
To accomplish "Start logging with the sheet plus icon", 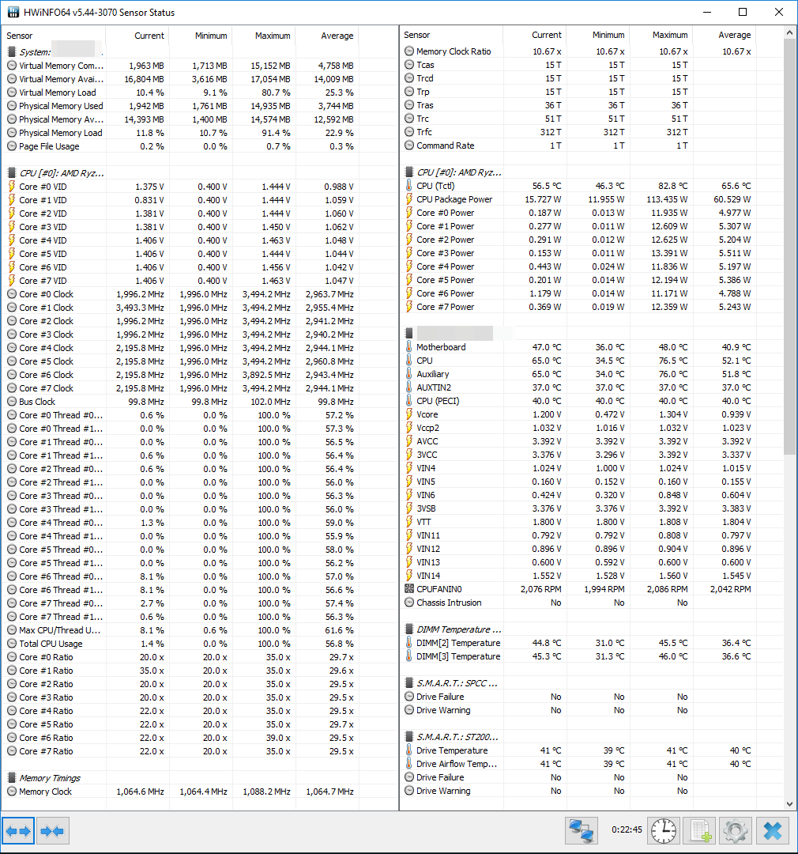I will point(699,831).
